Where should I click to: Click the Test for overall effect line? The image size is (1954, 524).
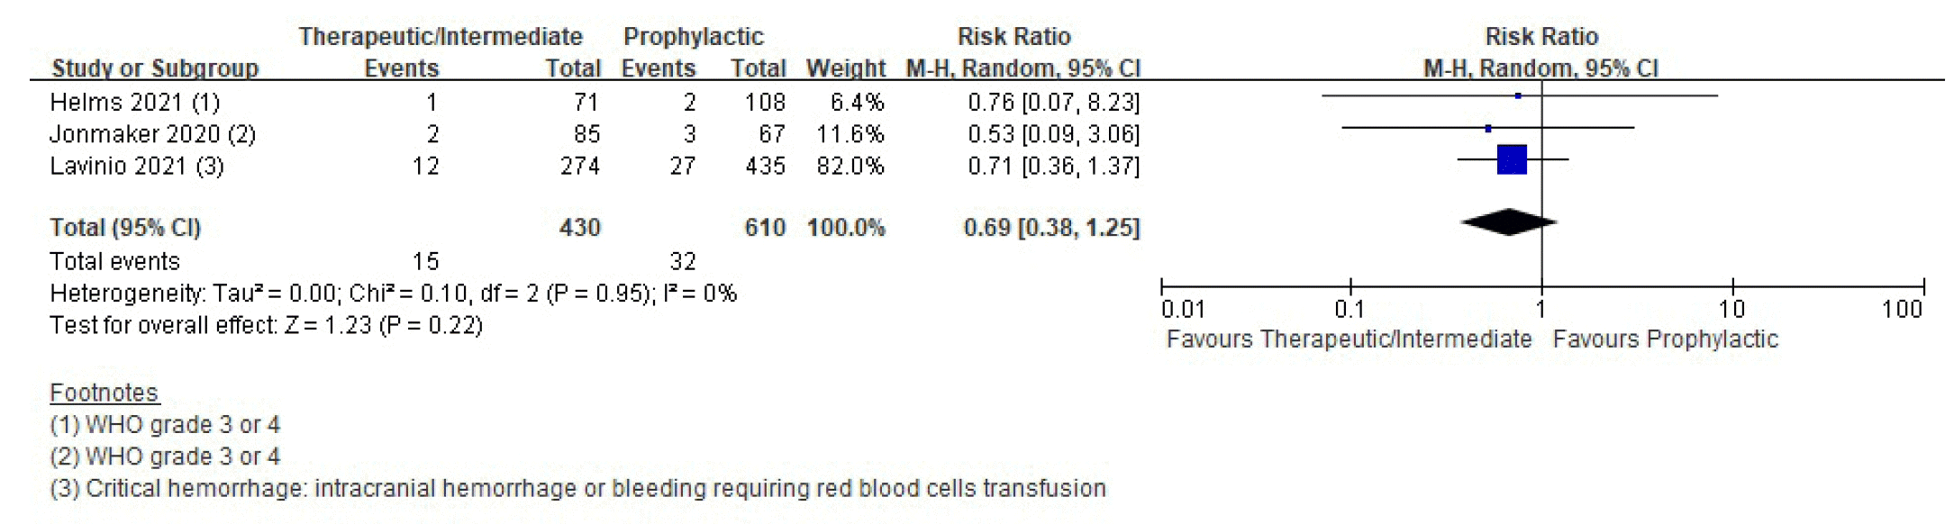266,325
